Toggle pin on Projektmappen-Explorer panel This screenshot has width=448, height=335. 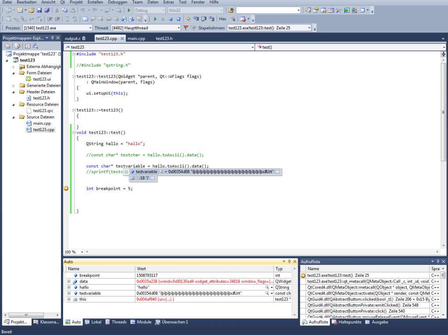click(52, 38)
